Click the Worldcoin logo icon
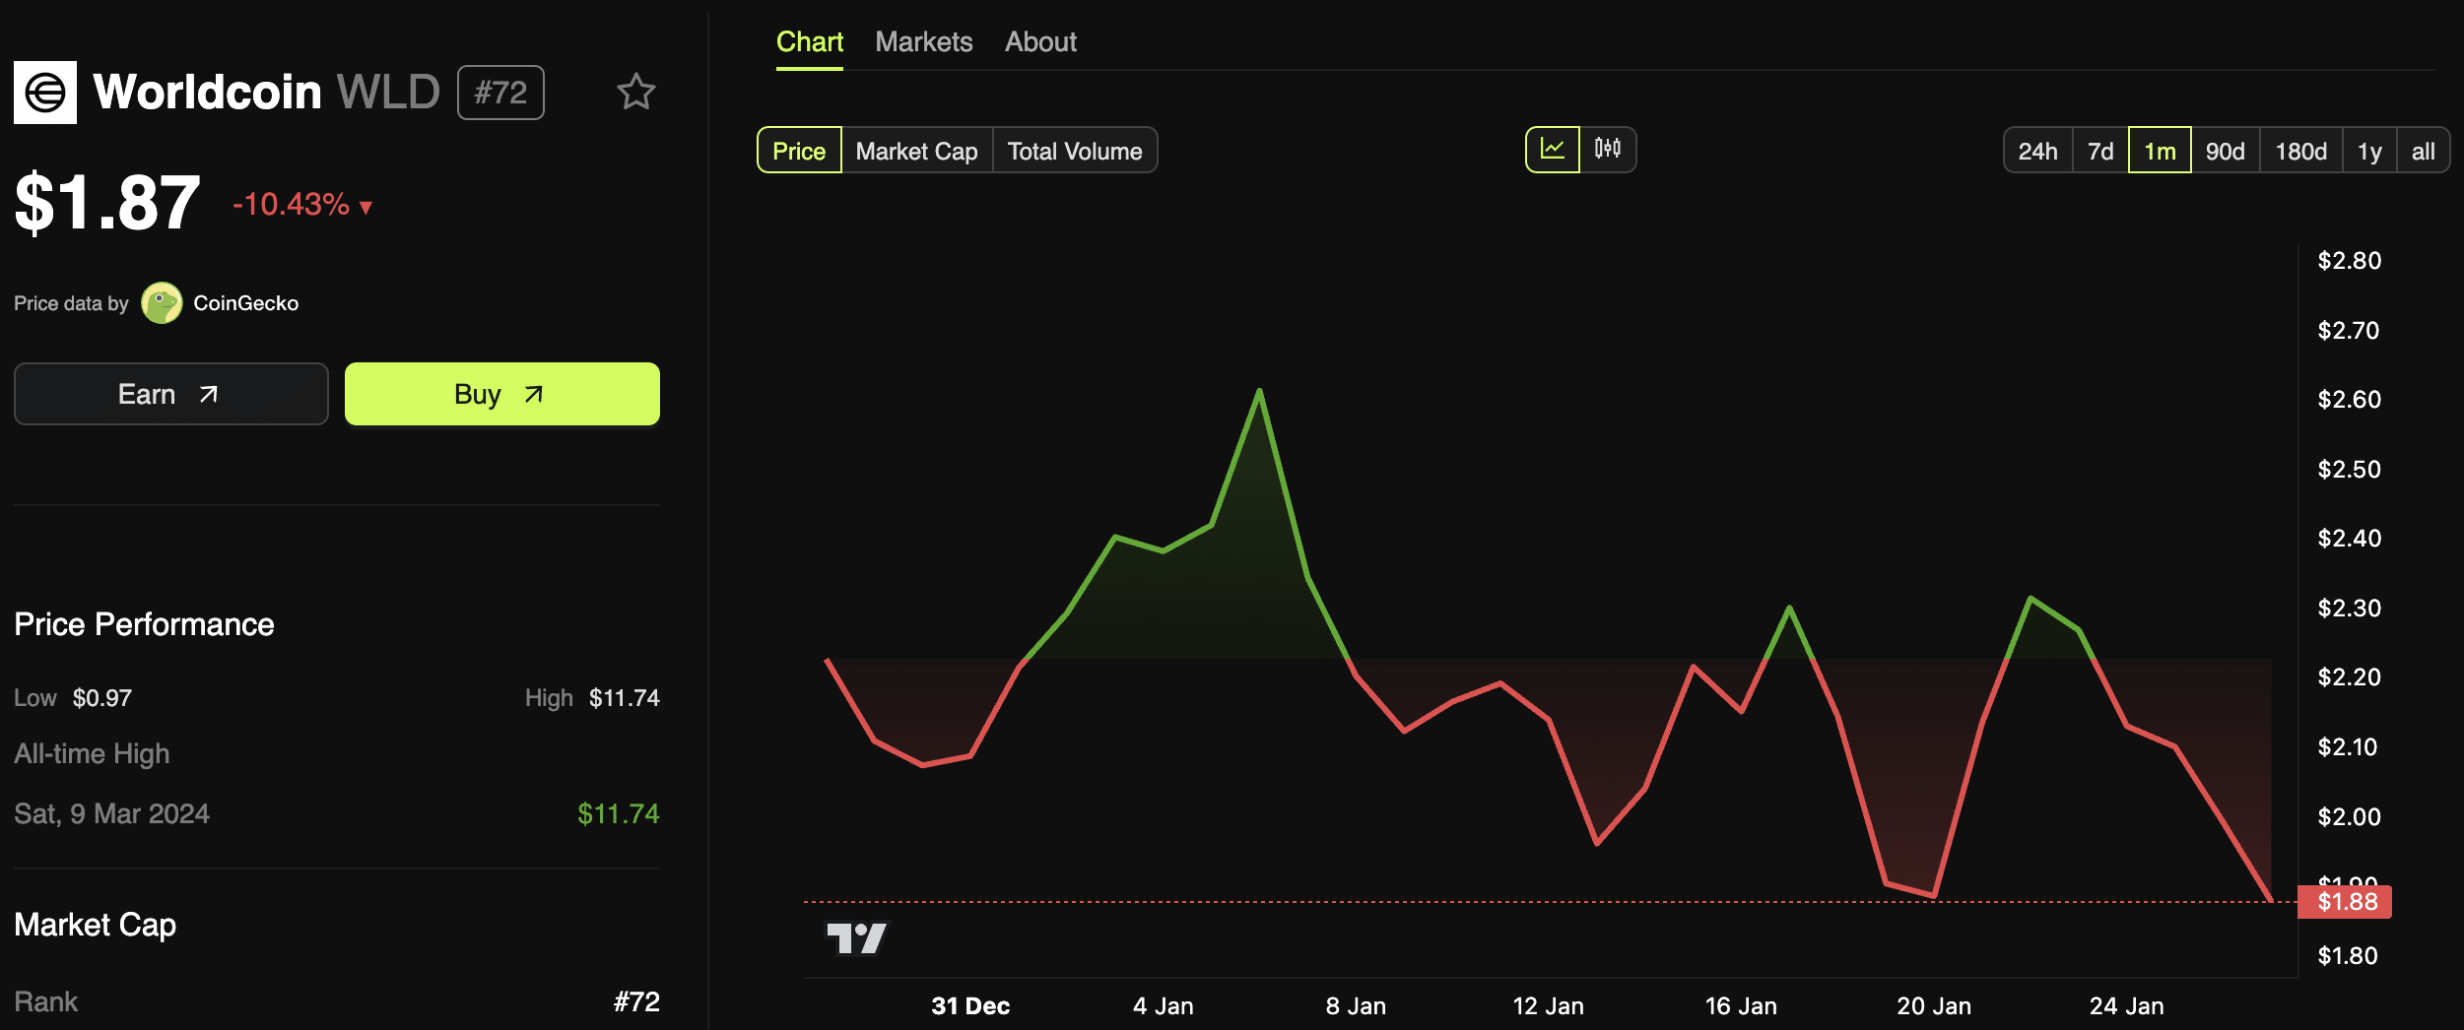Viewport: 2464px width, 1030px height. [45, 93]
